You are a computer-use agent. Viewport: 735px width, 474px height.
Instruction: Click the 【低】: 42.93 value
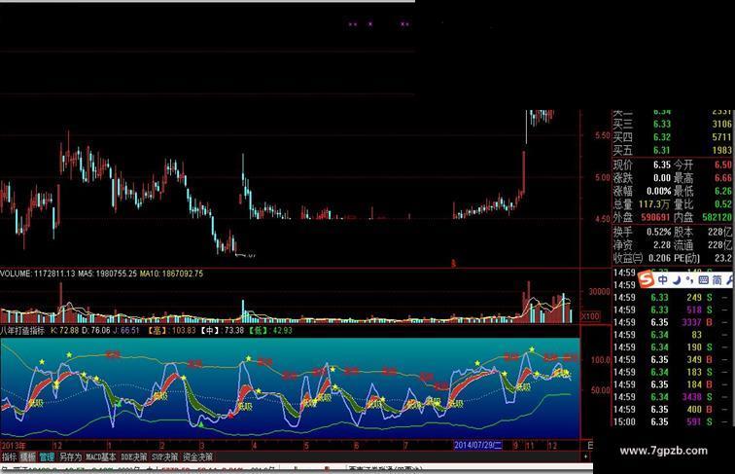[x=269, y=330]
